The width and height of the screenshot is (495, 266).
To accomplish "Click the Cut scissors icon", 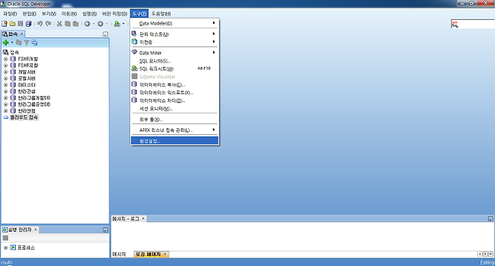I will [59, 23].
